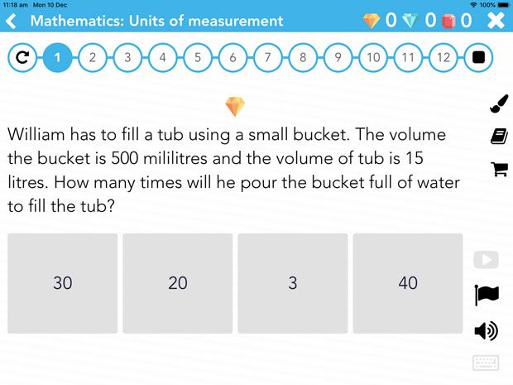Select answer tile 3
Image resolution: width=513 pixels, height=385 pixels.
click(x=293, y=283)
